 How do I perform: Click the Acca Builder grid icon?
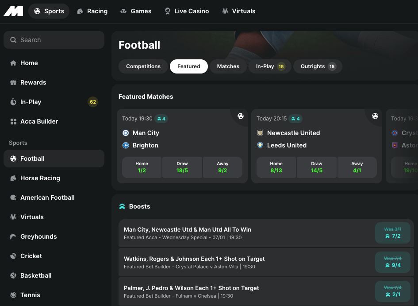tap(13, 121)
